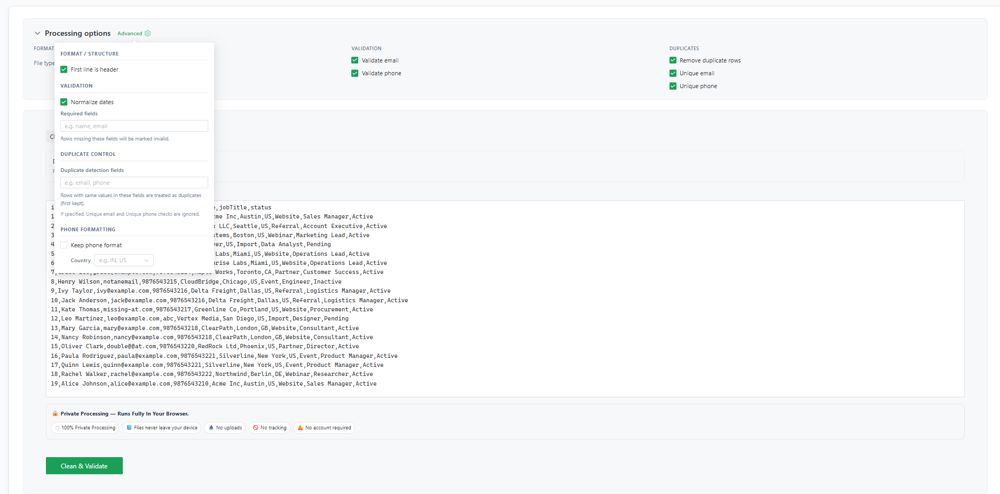Open the Country dropdown
This screenshot has height=494, width=1000.
pos(123,260)
